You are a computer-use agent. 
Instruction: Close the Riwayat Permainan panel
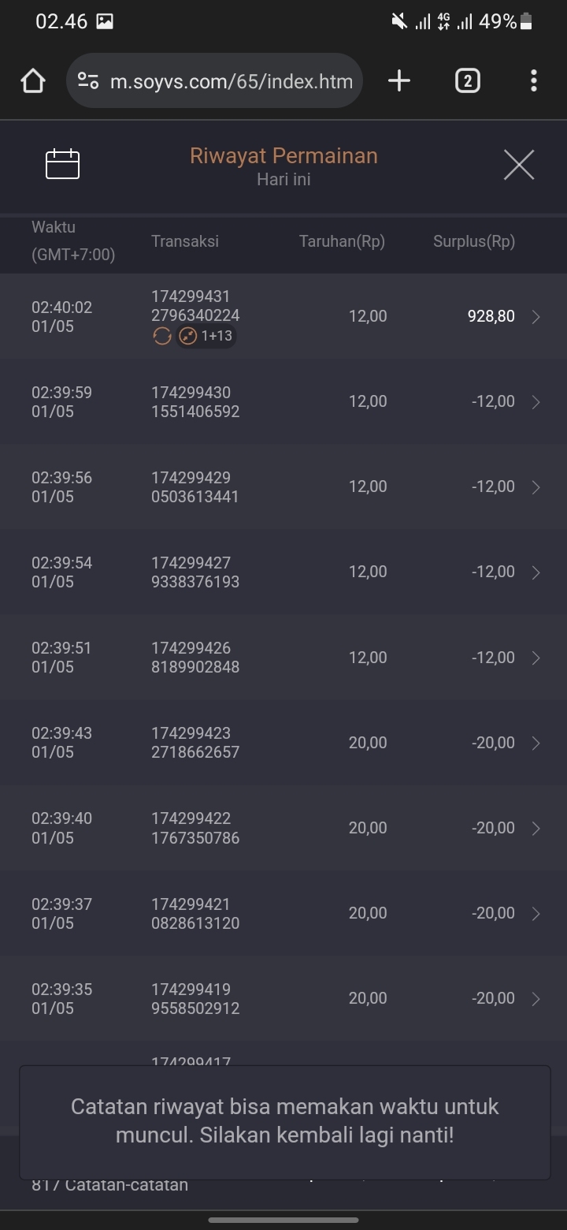[519, 165]
